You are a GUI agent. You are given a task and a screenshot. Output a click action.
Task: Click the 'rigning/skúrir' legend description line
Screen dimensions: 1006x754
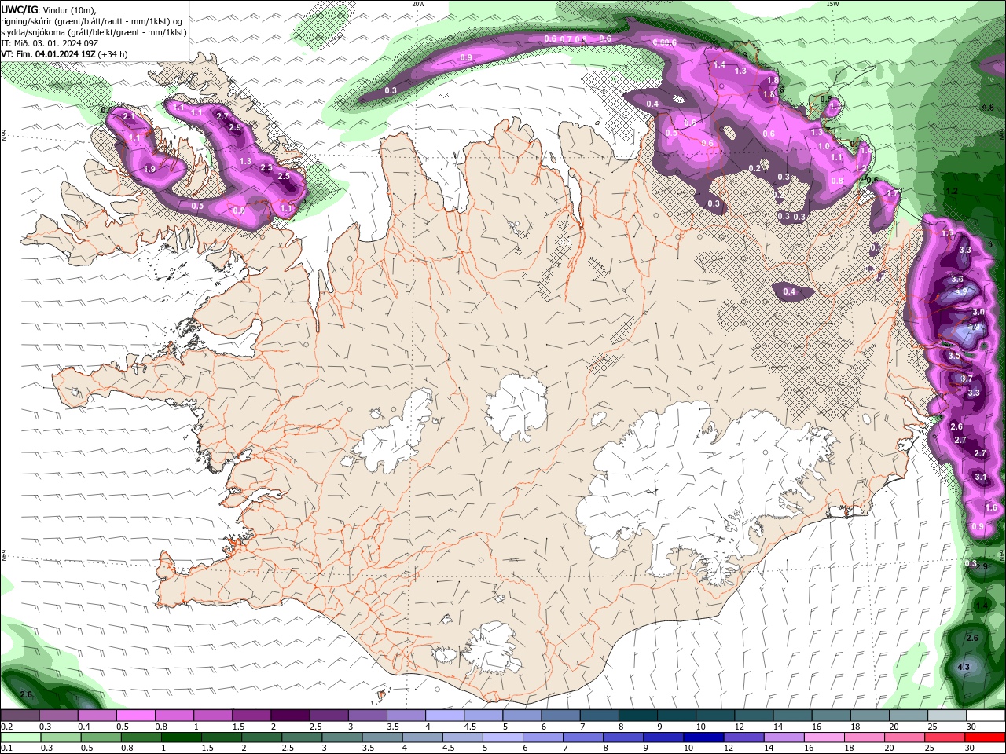pos(92,21)
